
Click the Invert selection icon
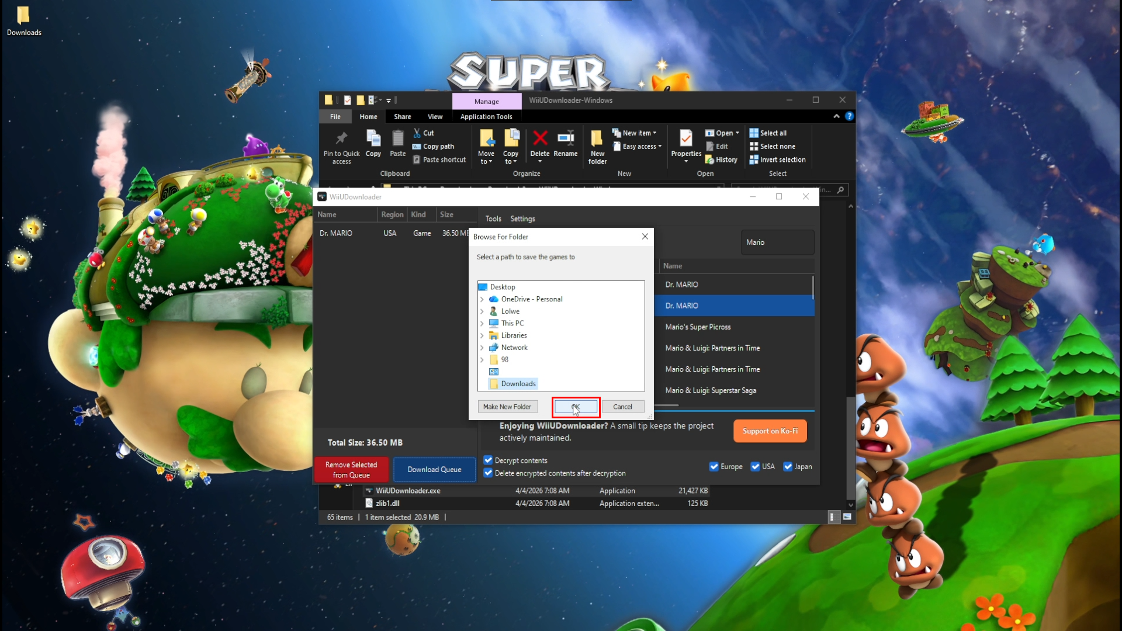coord(754,160)
